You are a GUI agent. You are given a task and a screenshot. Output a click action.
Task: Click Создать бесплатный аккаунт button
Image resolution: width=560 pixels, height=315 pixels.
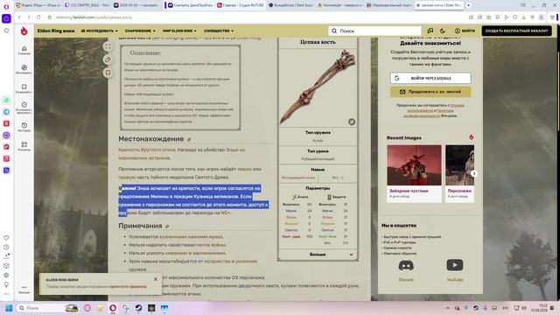coord(516,31)
